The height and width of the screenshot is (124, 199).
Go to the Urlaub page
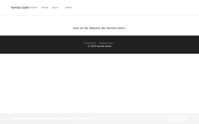click(45, 8)
